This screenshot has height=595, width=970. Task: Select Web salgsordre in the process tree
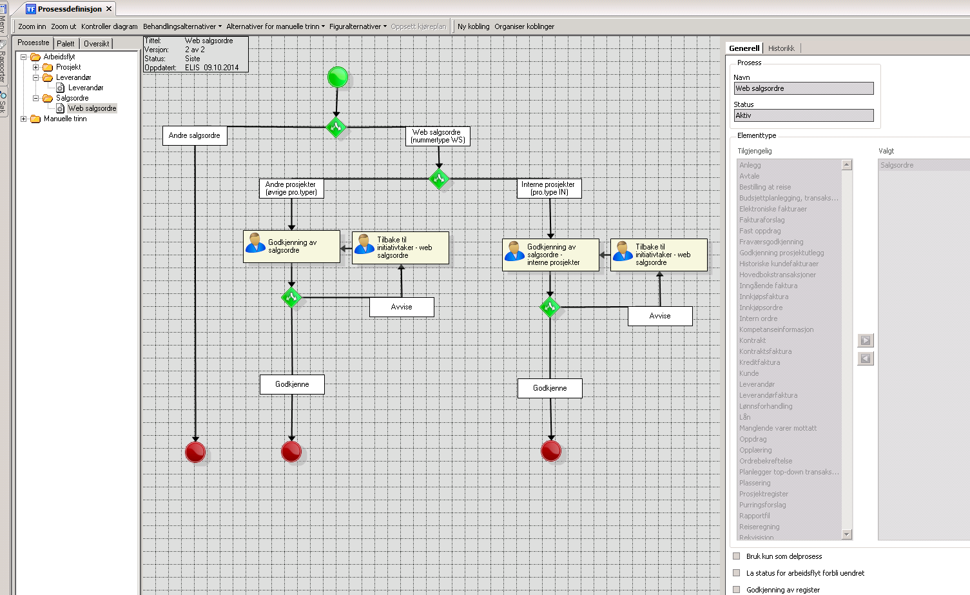[92, 108]
